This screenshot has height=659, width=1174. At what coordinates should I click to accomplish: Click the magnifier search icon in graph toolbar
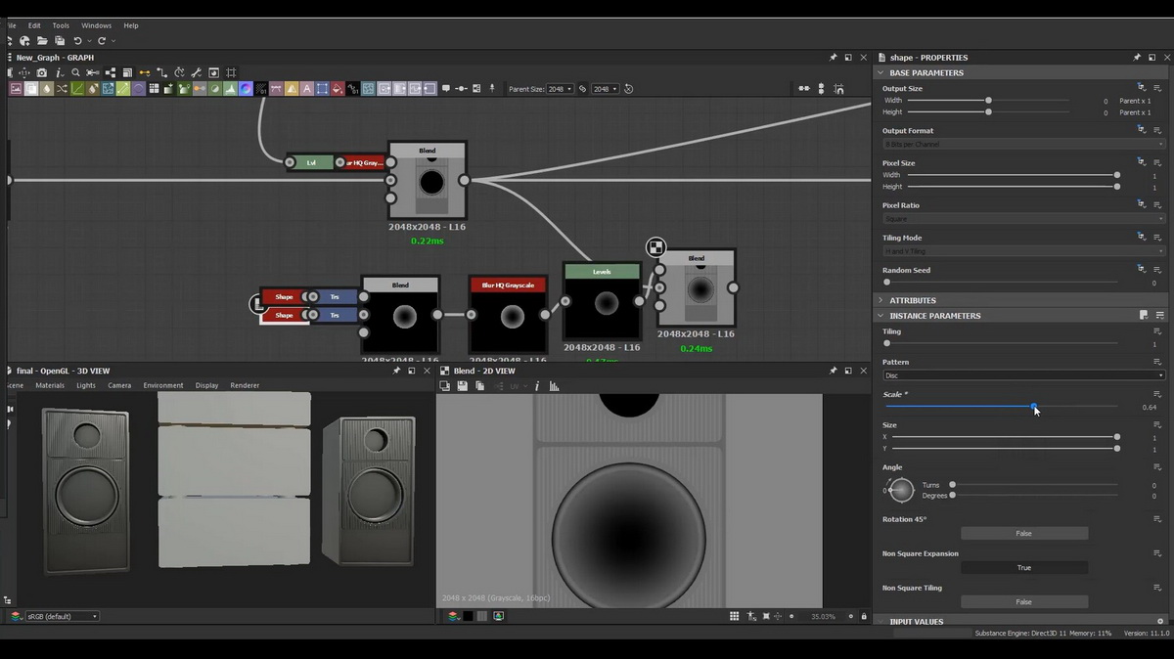coord(75,72)
